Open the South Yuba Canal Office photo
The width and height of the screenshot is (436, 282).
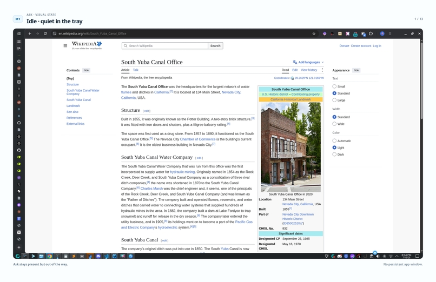[x=290, y=147]
